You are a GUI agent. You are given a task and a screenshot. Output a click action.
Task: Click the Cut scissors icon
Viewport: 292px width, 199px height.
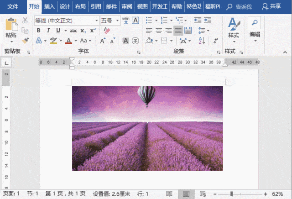[x=25, y=20]
